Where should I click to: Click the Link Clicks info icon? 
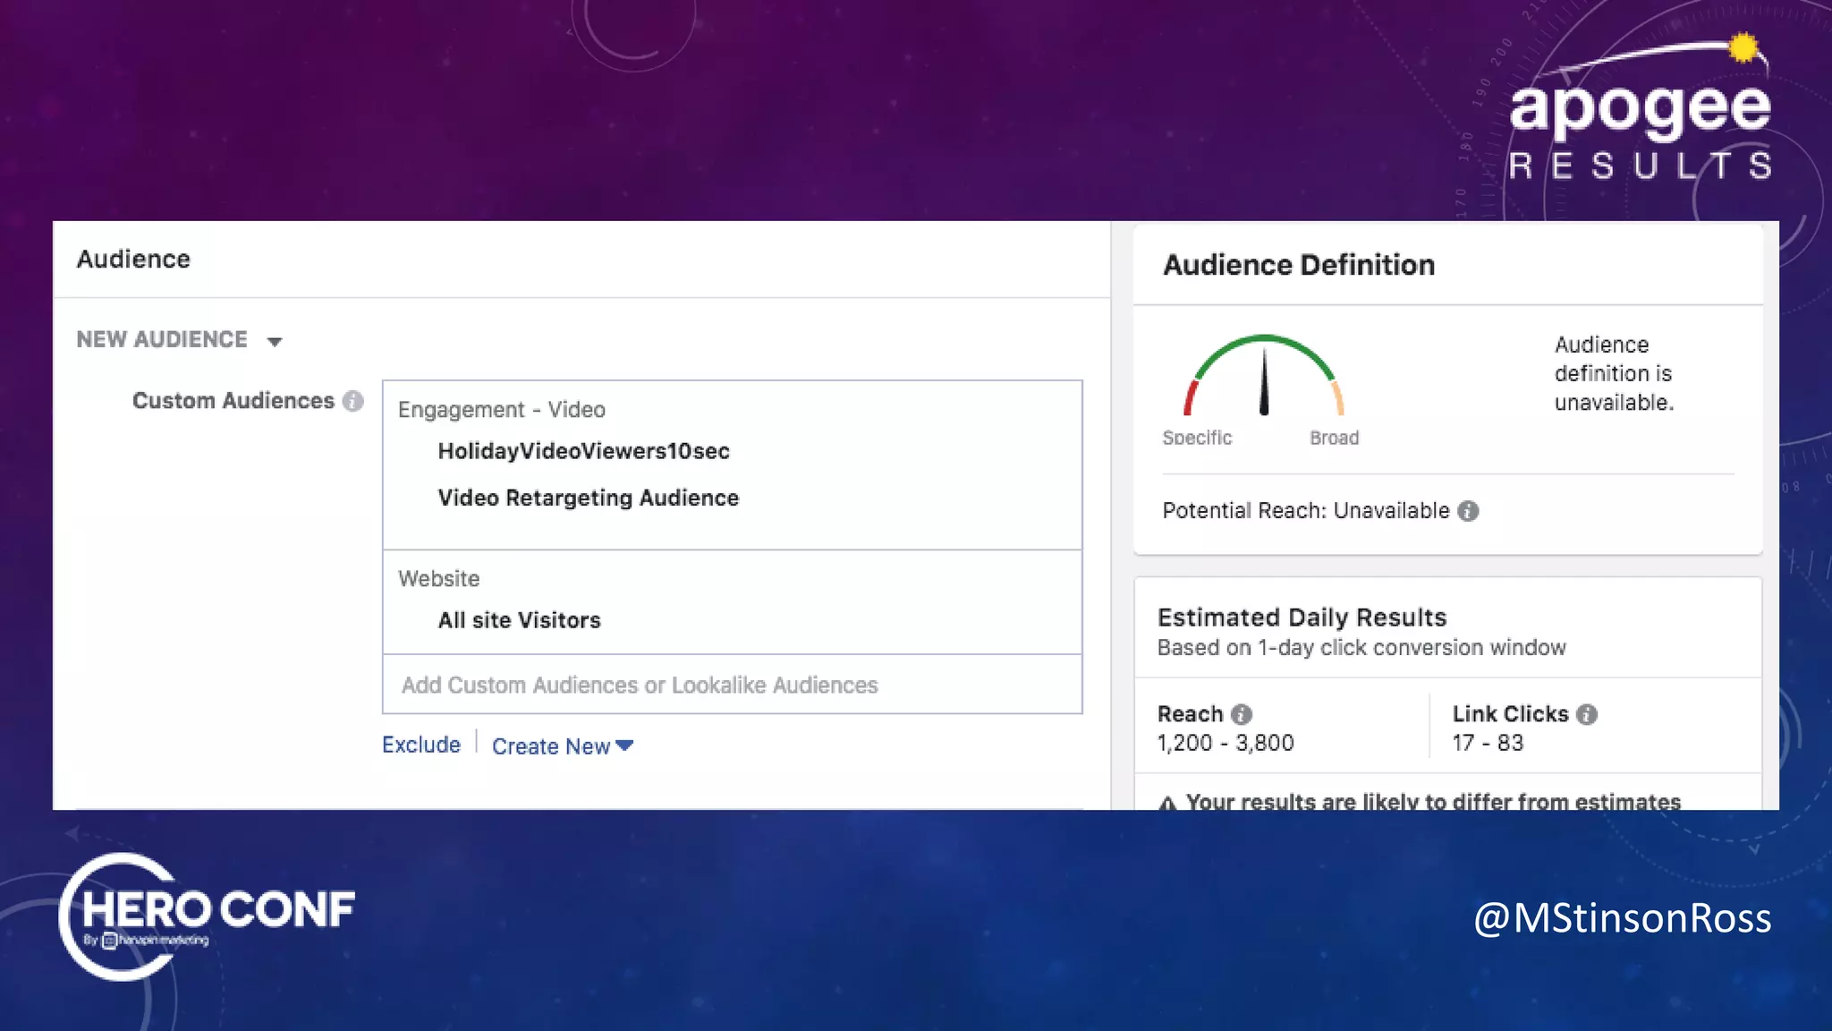[1586, 714]
